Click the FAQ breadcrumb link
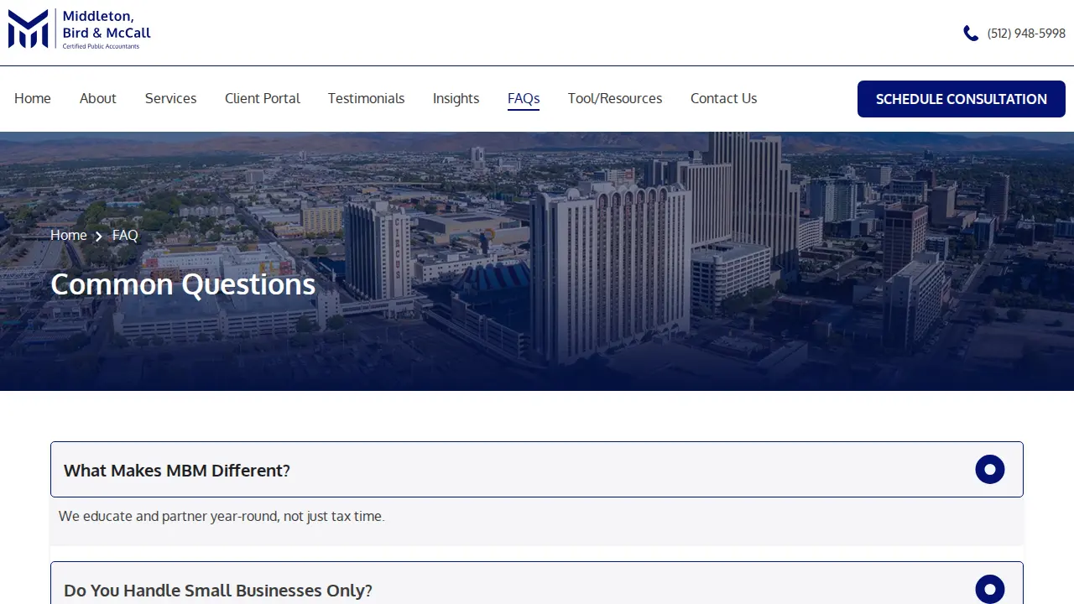This screenshot has width=1074, height=604. tap(125, 235)
